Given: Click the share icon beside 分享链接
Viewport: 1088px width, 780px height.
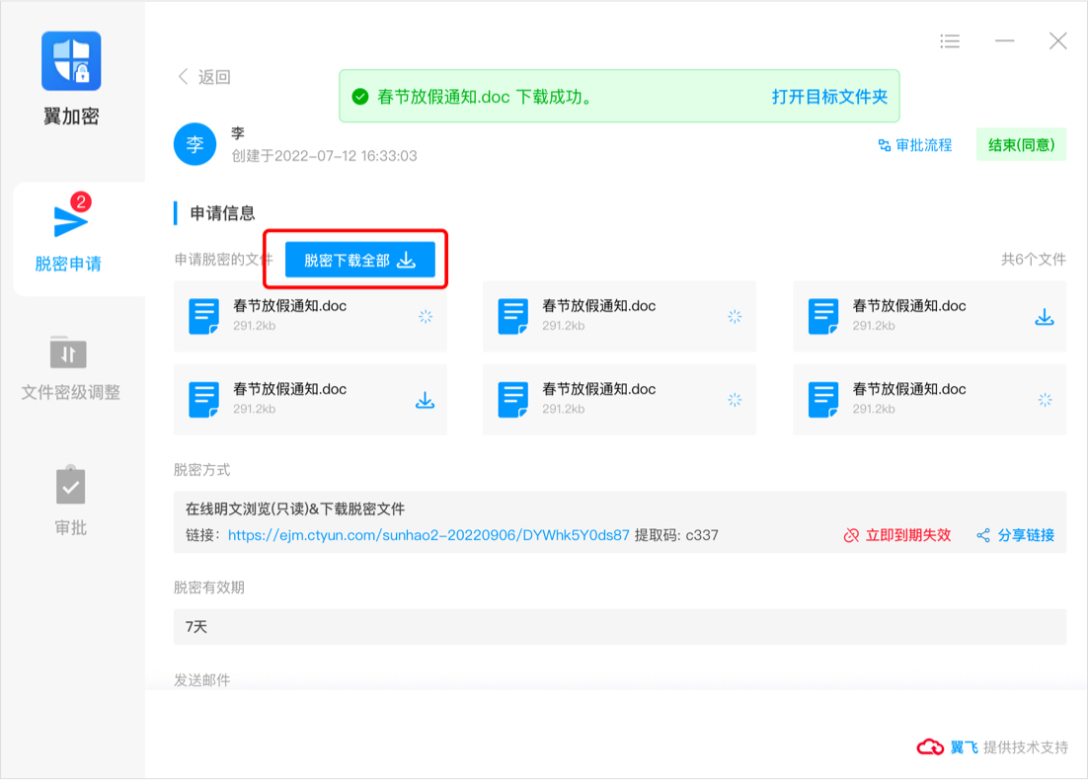Looking at the screenshot, I should [x=982, y=536].
